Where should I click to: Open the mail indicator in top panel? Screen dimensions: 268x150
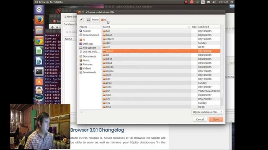click(209, 2)
